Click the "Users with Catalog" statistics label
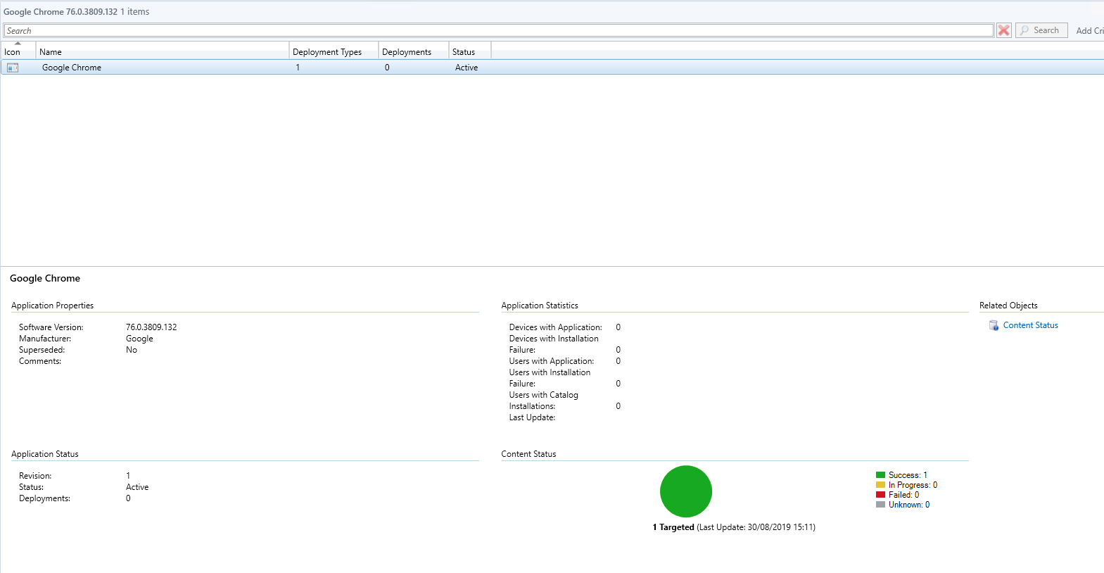This screenshot has height=573, width=1104. tap(544, 395)
